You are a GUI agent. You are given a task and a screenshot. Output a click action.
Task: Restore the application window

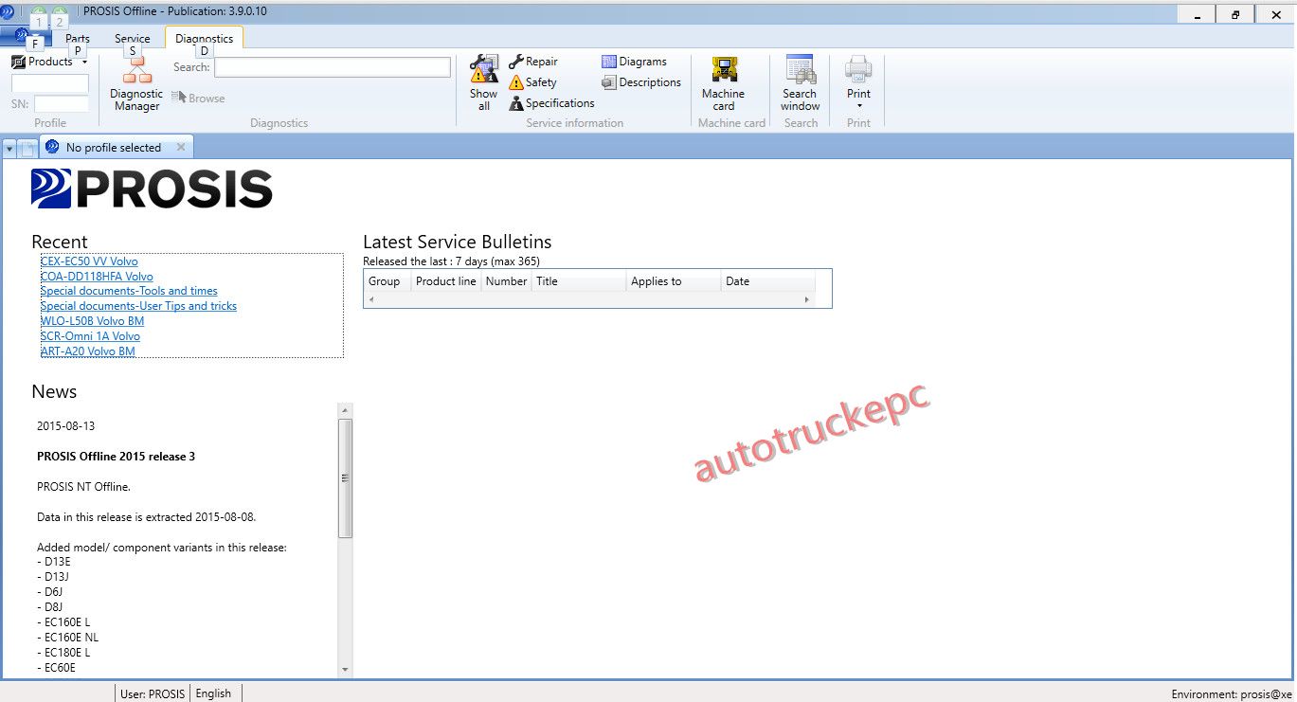(1235, 14)
